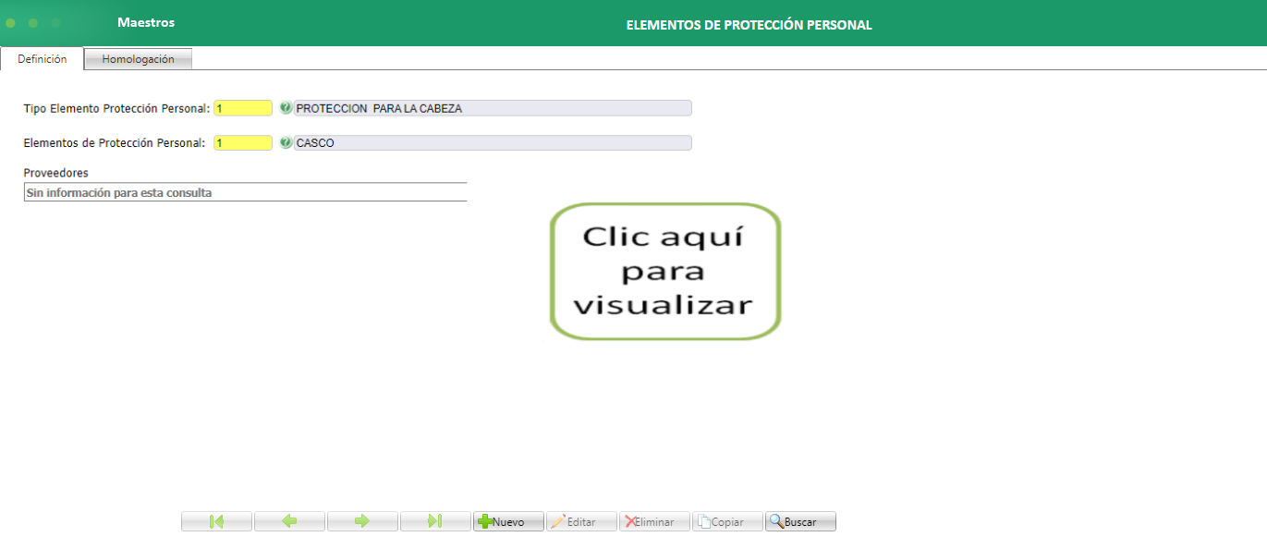1267x549 pixels.
Task: Click the red X icon on Eliminar
Action: 631,520
